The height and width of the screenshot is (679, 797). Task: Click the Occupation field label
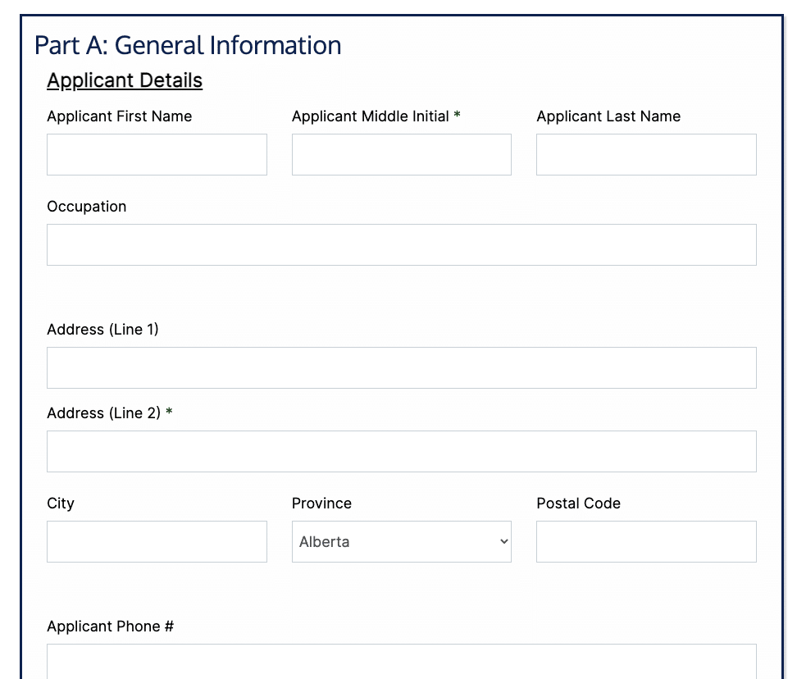click(86, 207)
